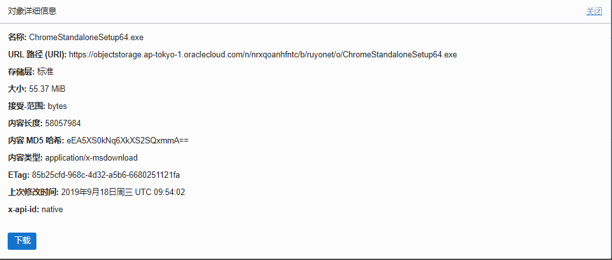Click the 对象详细信息 dialog title
This screenshot has width=612, height=260.
pyautogui.click(x=32, y=11)
